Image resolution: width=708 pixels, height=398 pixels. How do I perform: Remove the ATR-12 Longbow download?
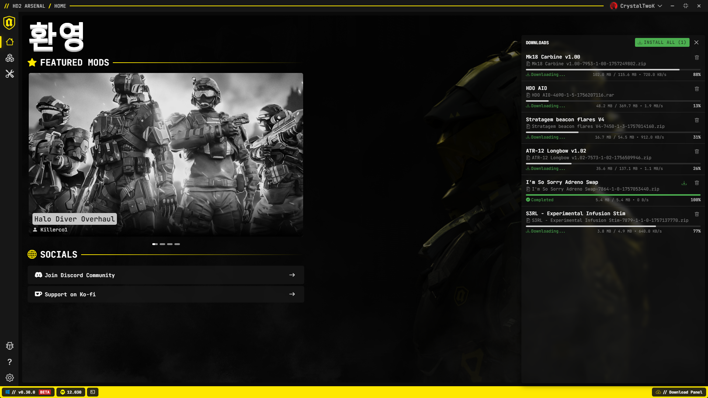coord(697,151)
